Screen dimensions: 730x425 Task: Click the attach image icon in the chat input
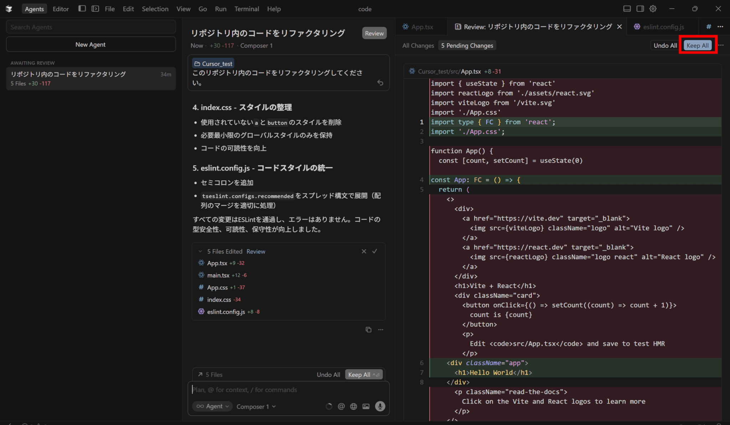click(x=366, y=406)
